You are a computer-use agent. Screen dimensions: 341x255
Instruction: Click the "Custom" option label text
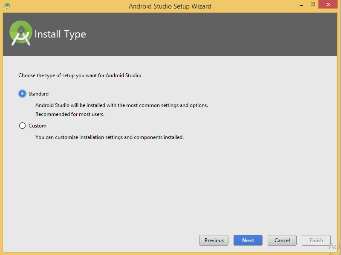(38, 126)
